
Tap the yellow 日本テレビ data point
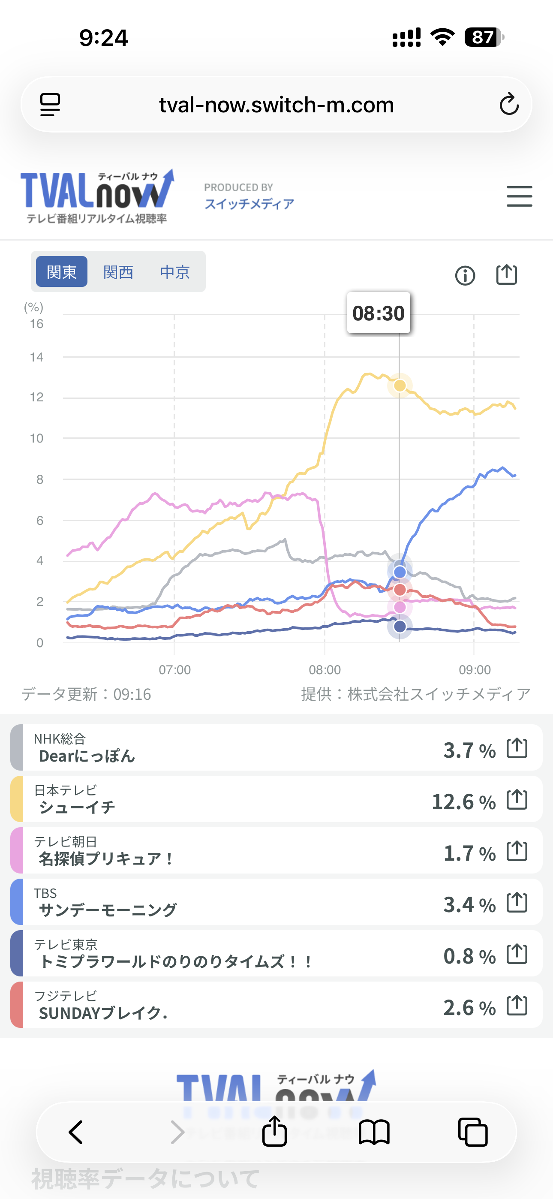tap(400, 386)
